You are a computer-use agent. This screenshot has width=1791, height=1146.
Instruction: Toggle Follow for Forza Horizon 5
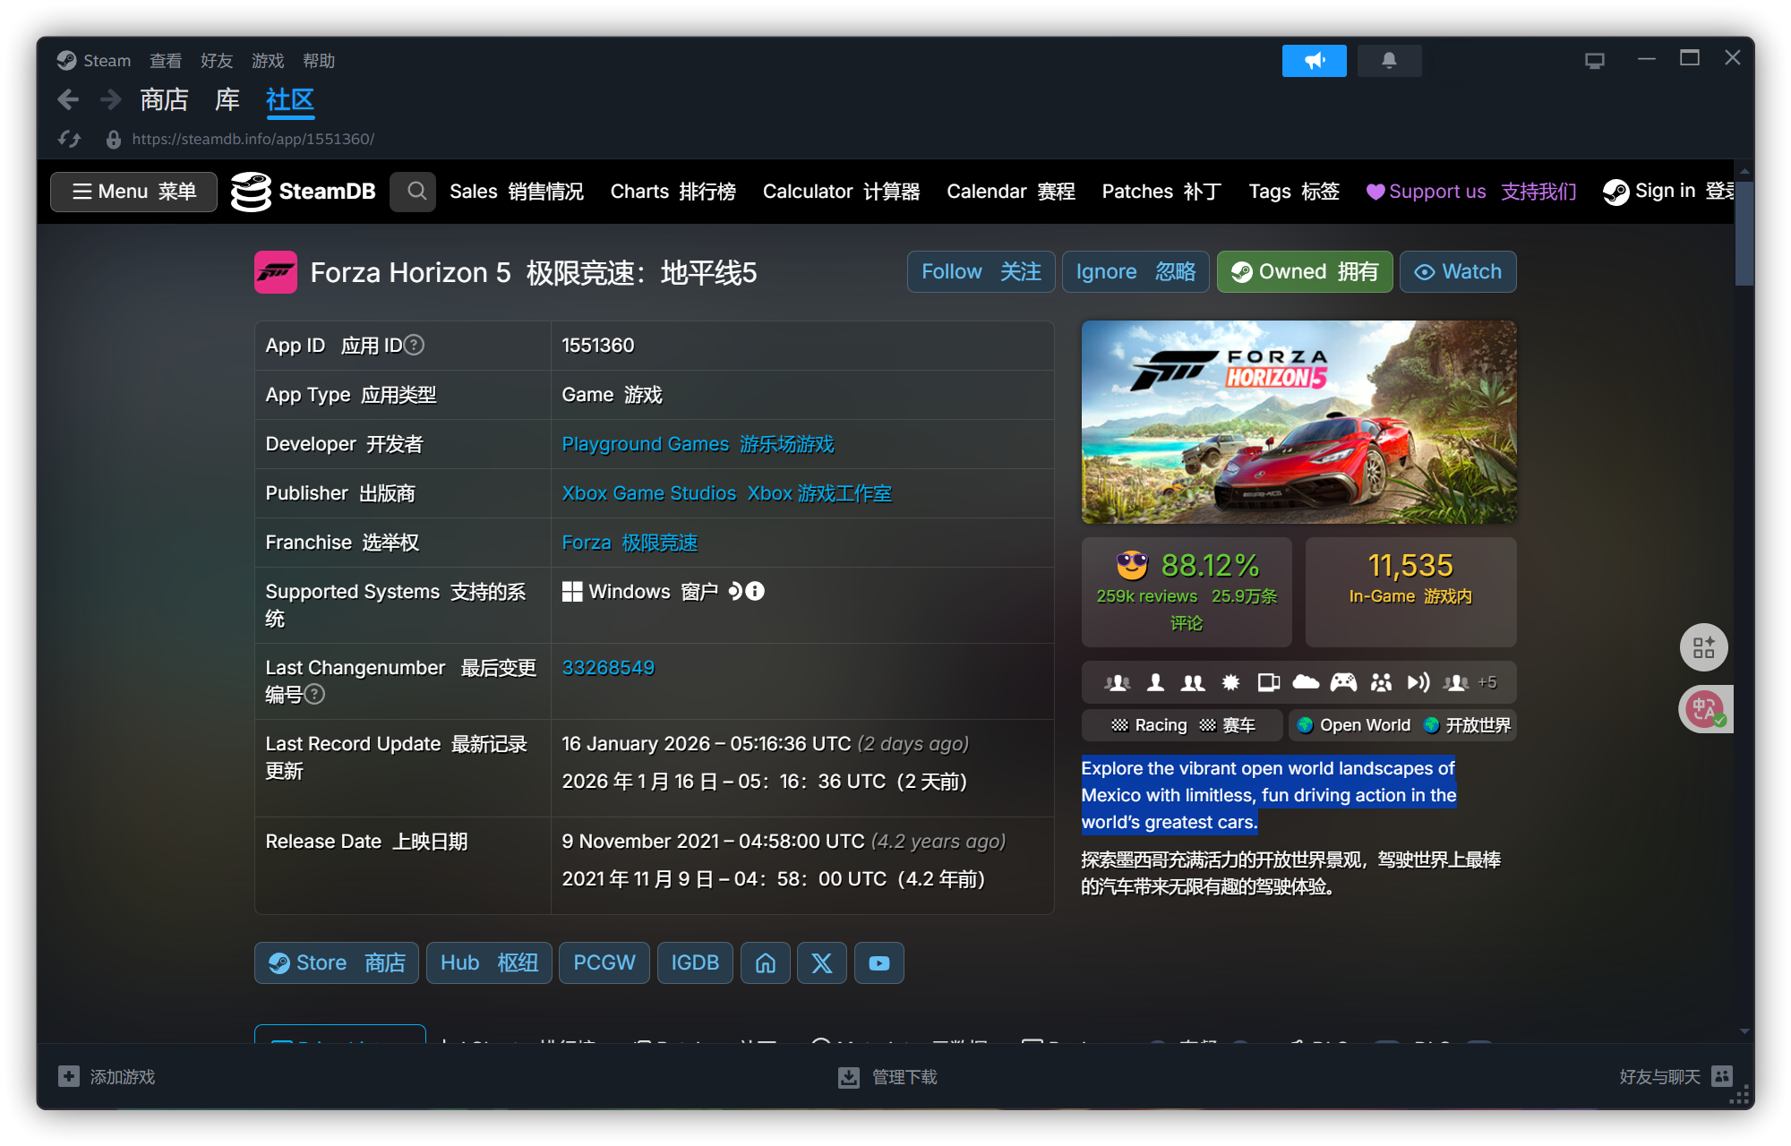point(980,271)
